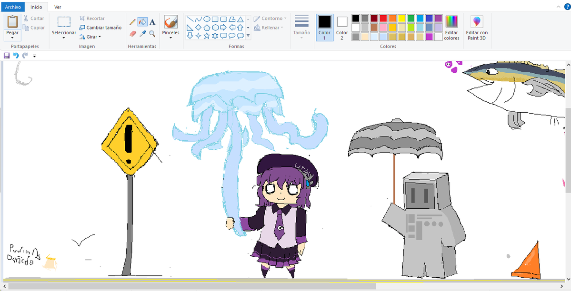Image resolution: width=571 pixels, height=291 pixels.
Task: Choose the Right triangle shape
Action: [x=190, y=27]
